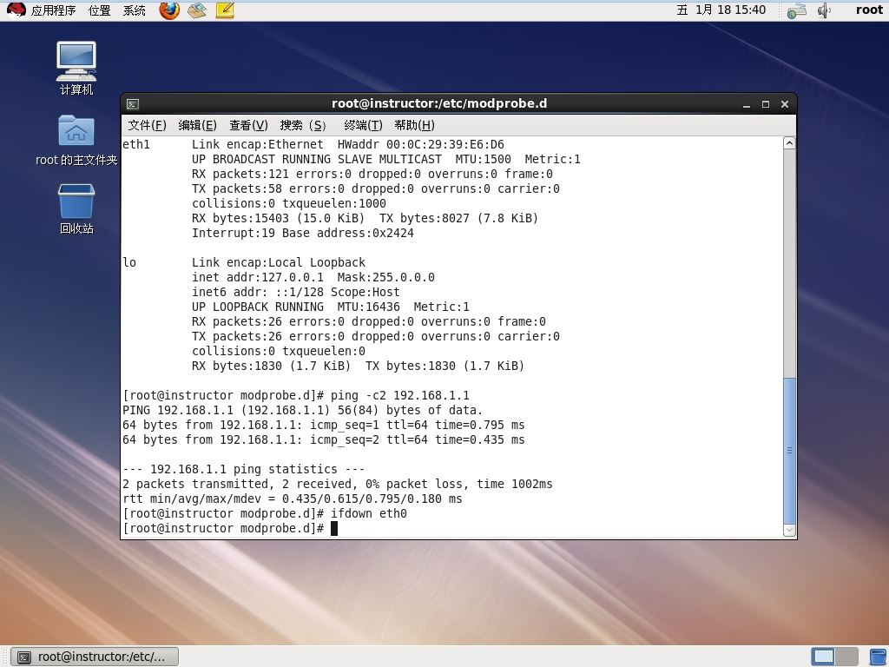Click the terminal scrollbar thumb

[789, 451]
